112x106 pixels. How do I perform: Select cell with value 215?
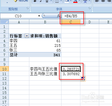(45, 46)
